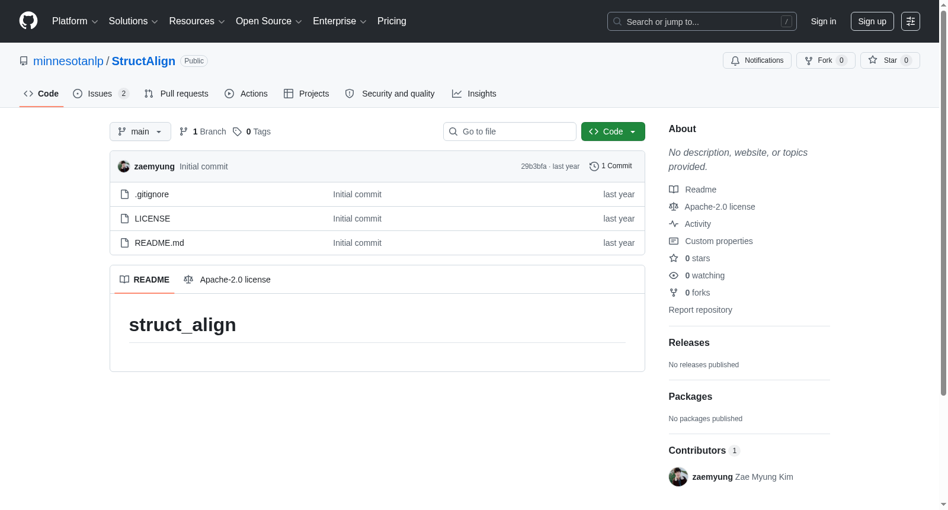Switch to the Insights tab
The image size is (948, 510).
point(474,94)
